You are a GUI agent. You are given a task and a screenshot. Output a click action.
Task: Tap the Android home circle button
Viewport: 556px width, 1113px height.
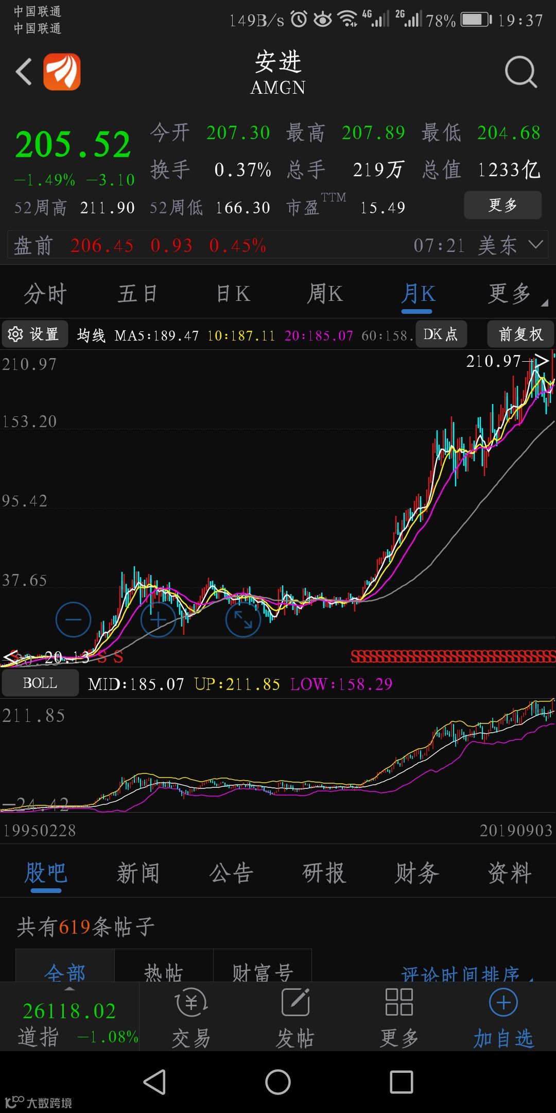click(278, 1082)
